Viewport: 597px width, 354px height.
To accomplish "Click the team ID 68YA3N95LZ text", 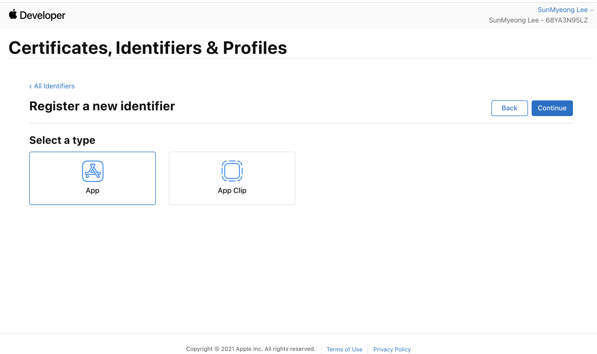I will coord(567,20).
